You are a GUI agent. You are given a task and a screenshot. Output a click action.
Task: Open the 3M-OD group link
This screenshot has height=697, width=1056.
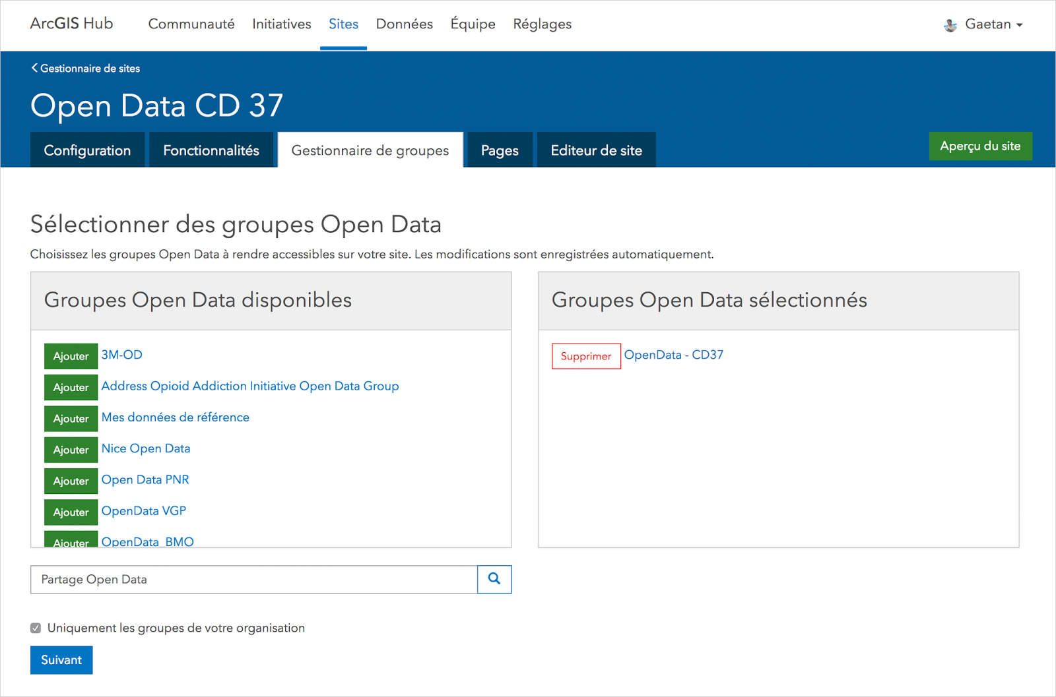122,355
